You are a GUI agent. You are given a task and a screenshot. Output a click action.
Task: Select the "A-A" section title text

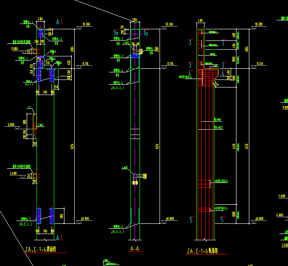(135, 249)
